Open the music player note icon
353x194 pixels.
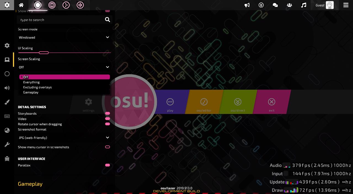pos(304,5)
